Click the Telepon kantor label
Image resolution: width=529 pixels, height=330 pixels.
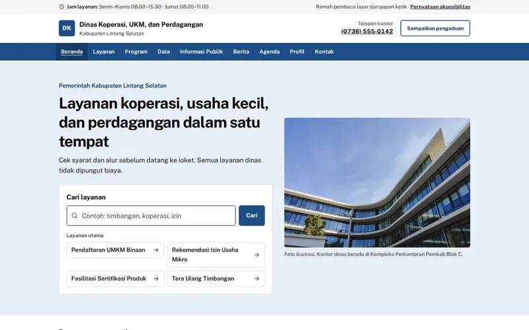tap(376, 24)
